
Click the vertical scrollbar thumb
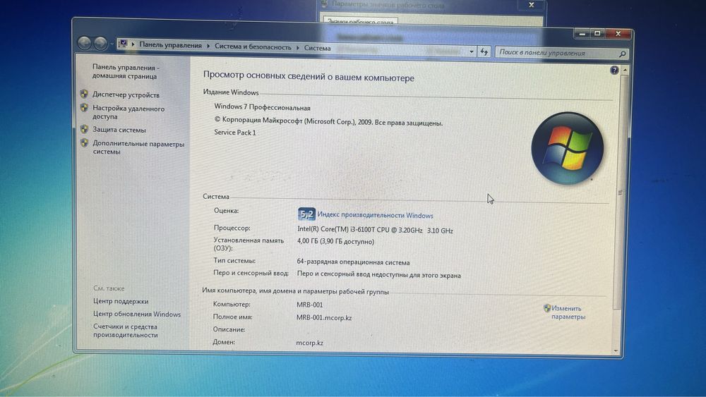click(621, 193)
